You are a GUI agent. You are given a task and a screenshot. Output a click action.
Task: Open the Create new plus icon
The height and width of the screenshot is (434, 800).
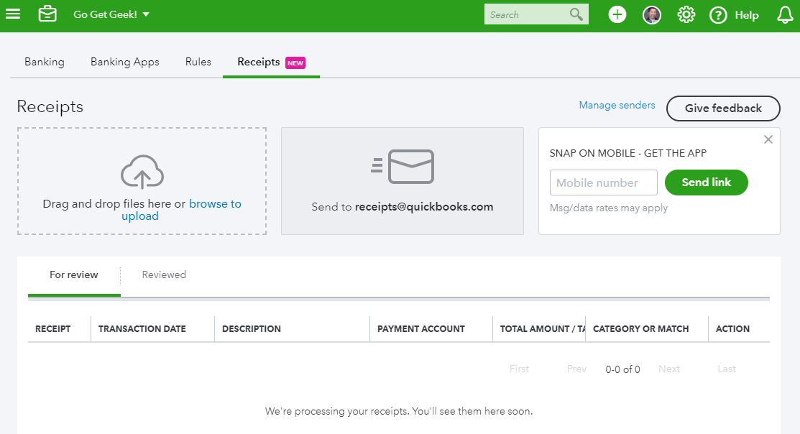pos(617,14)
